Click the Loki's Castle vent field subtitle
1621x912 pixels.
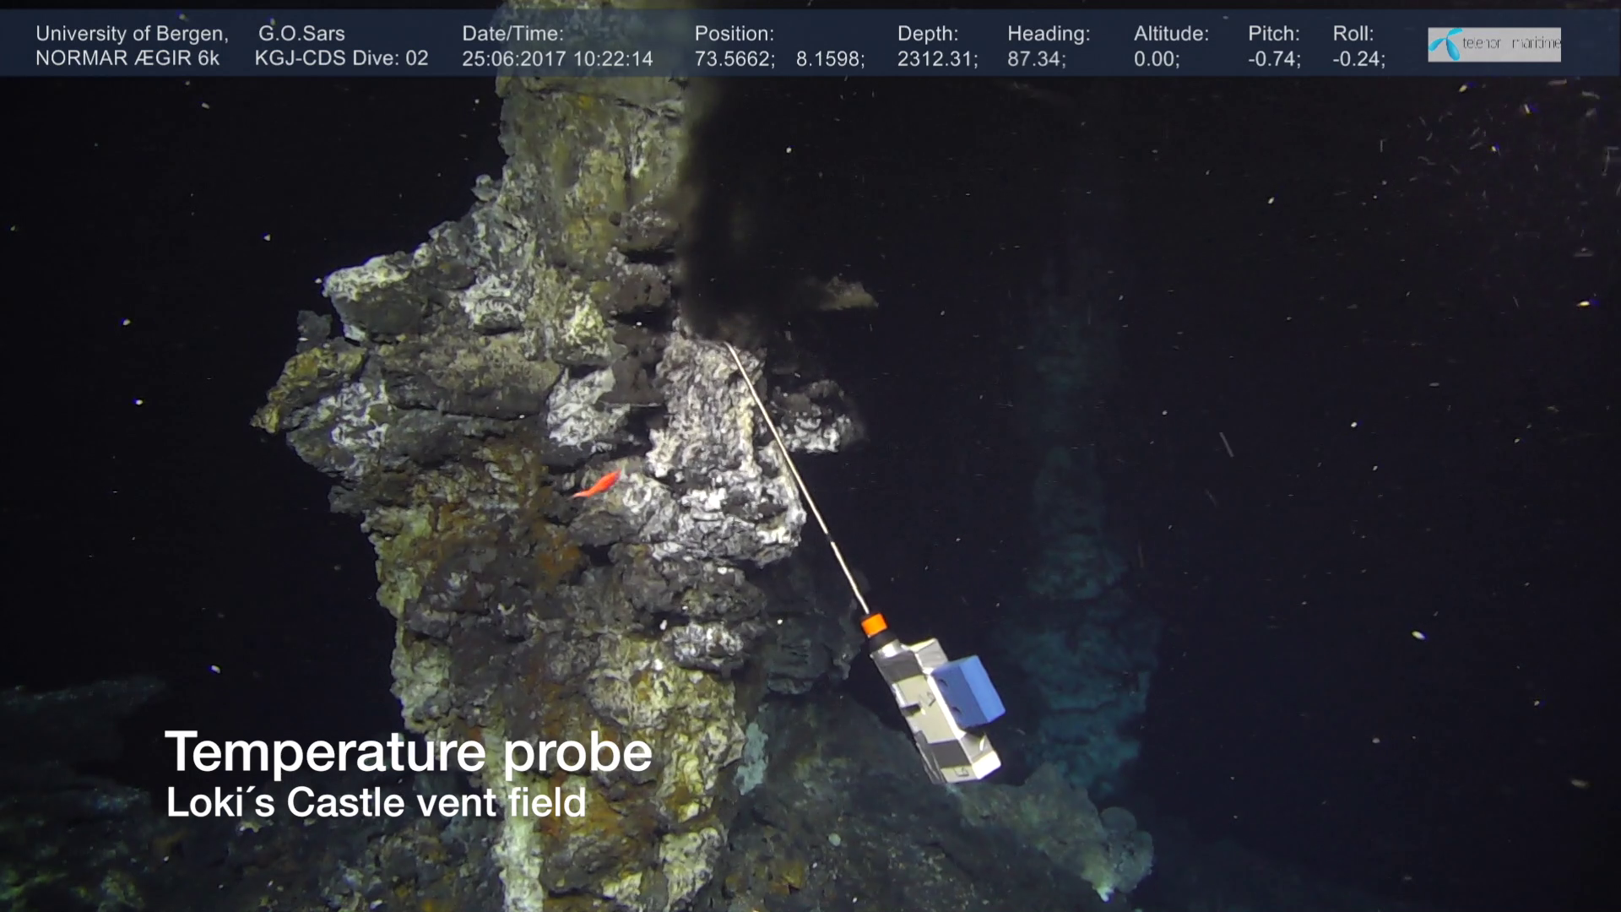376,803
